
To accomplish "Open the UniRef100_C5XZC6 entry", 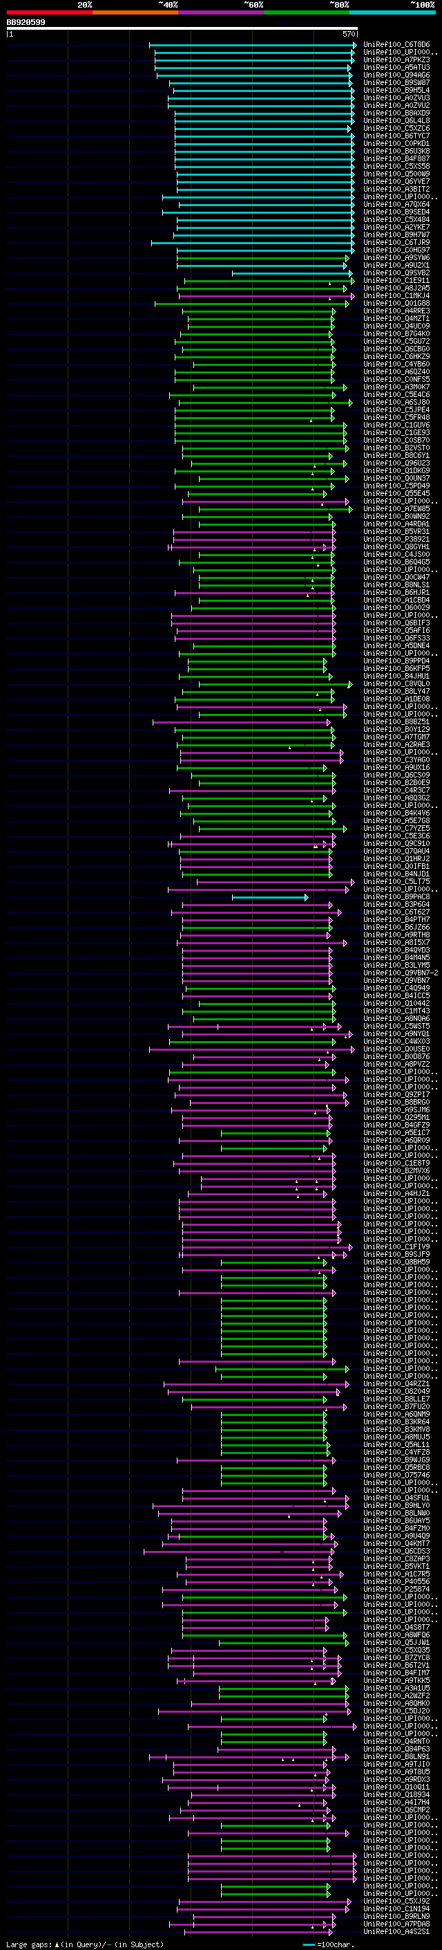I will [x=396, y=129].
